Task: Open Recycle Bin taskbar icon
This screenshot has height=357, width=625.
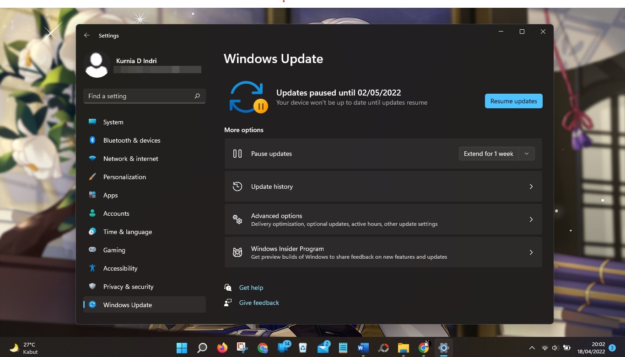Action: pyautogui.click(x=302, y=348)
